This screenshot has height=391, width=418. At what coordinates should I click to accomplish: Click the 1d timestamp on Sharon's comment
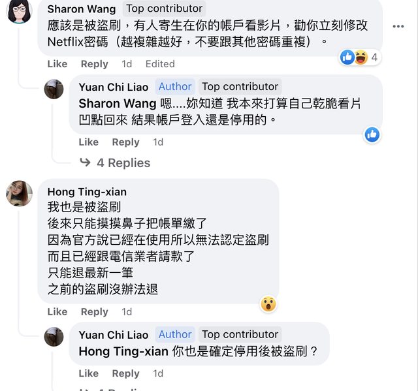tap(127, 64)
